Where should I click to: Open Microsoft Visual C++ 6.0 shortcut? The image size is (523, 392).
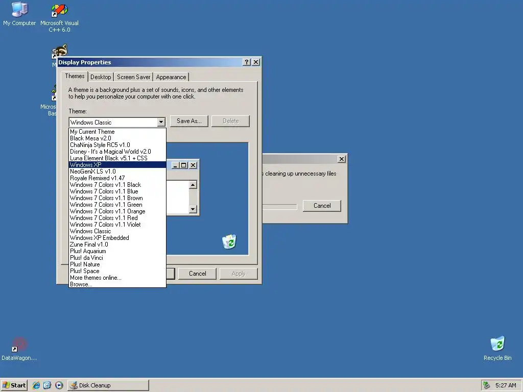coord(59,17)
